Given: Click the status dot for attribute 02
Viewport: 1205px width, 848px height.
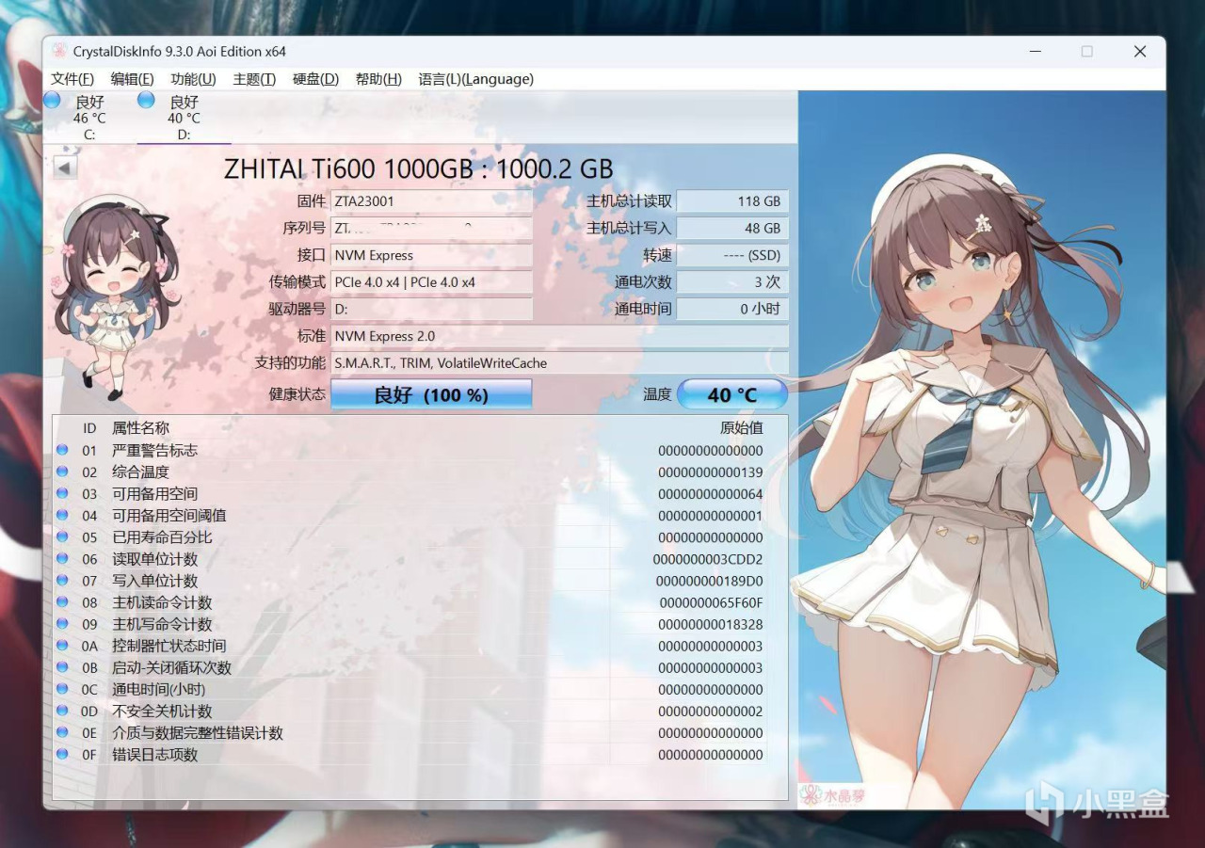Looking at the screenshot, I should click(x=62, y=472).
